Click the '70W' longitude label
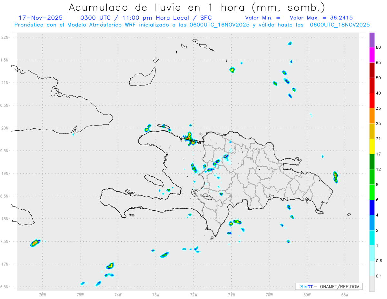Image resolution: width=387 pixels, height=299 pixels. [x=269, y=294]
